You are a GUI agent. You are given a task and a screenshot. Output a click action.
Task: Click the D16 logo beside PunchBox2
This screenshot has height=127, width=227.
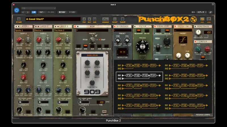(x=194, y=19)
